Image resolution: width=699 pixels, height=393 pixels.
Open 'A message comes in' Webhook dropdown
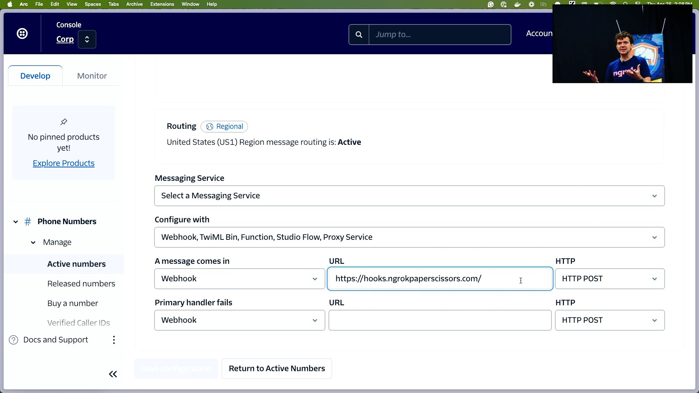point(240,279)
